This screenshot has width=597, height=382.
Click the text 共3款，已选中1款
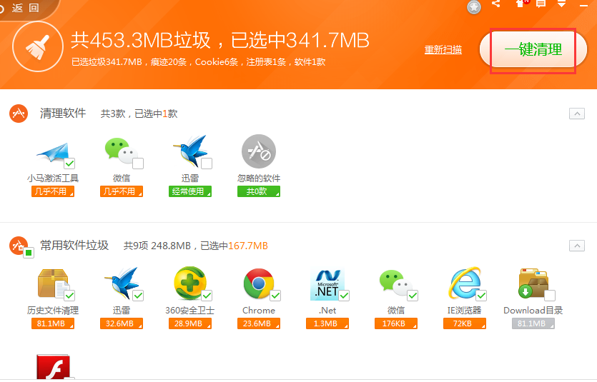coord(139,114)
